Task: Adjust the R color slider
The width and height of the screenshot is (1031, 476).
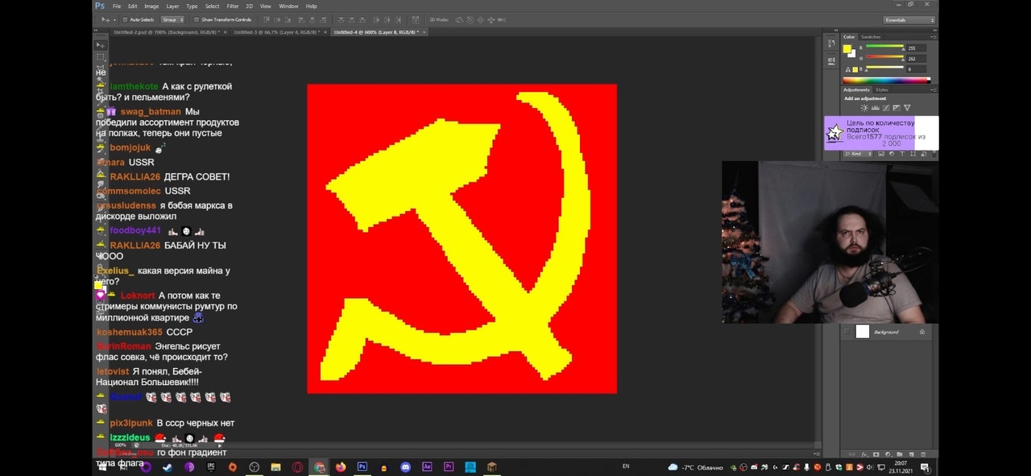Action: point(884,48)
